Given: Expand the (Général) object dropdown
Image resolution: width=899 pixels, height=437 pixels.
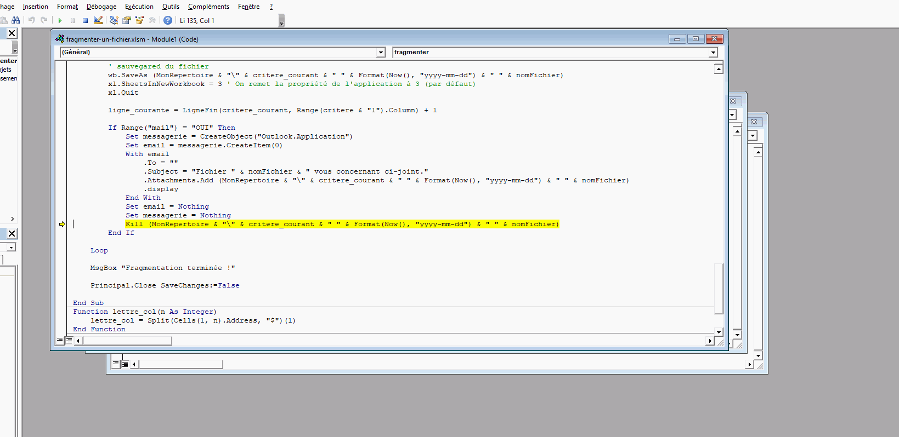Looking at the screenshot, I should (381, 53).
